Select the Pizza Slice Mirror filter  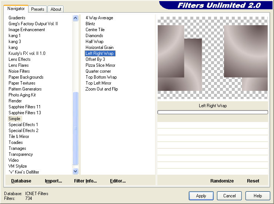coord(100,65)
